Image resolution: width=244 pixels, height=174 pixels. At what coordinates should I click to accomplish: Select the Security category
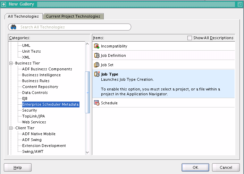click(x=30, y=110)
